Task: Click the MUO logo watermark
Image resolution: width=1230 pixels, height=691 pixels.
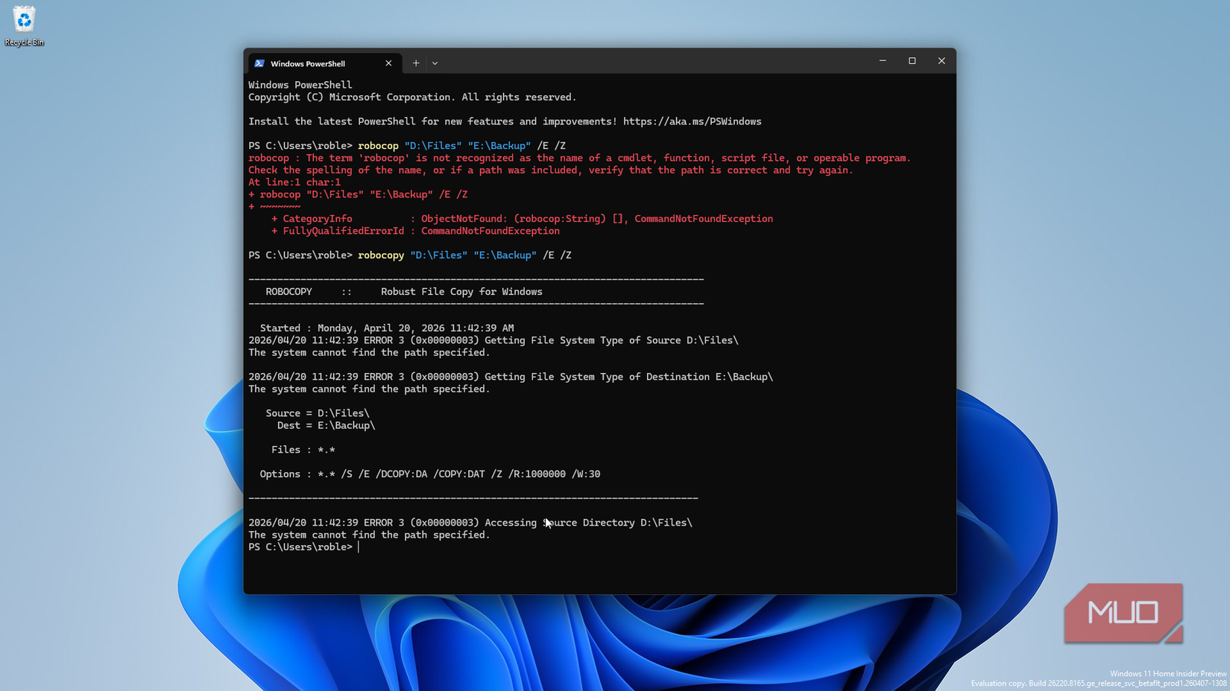Action: (x=1123, y=612)
